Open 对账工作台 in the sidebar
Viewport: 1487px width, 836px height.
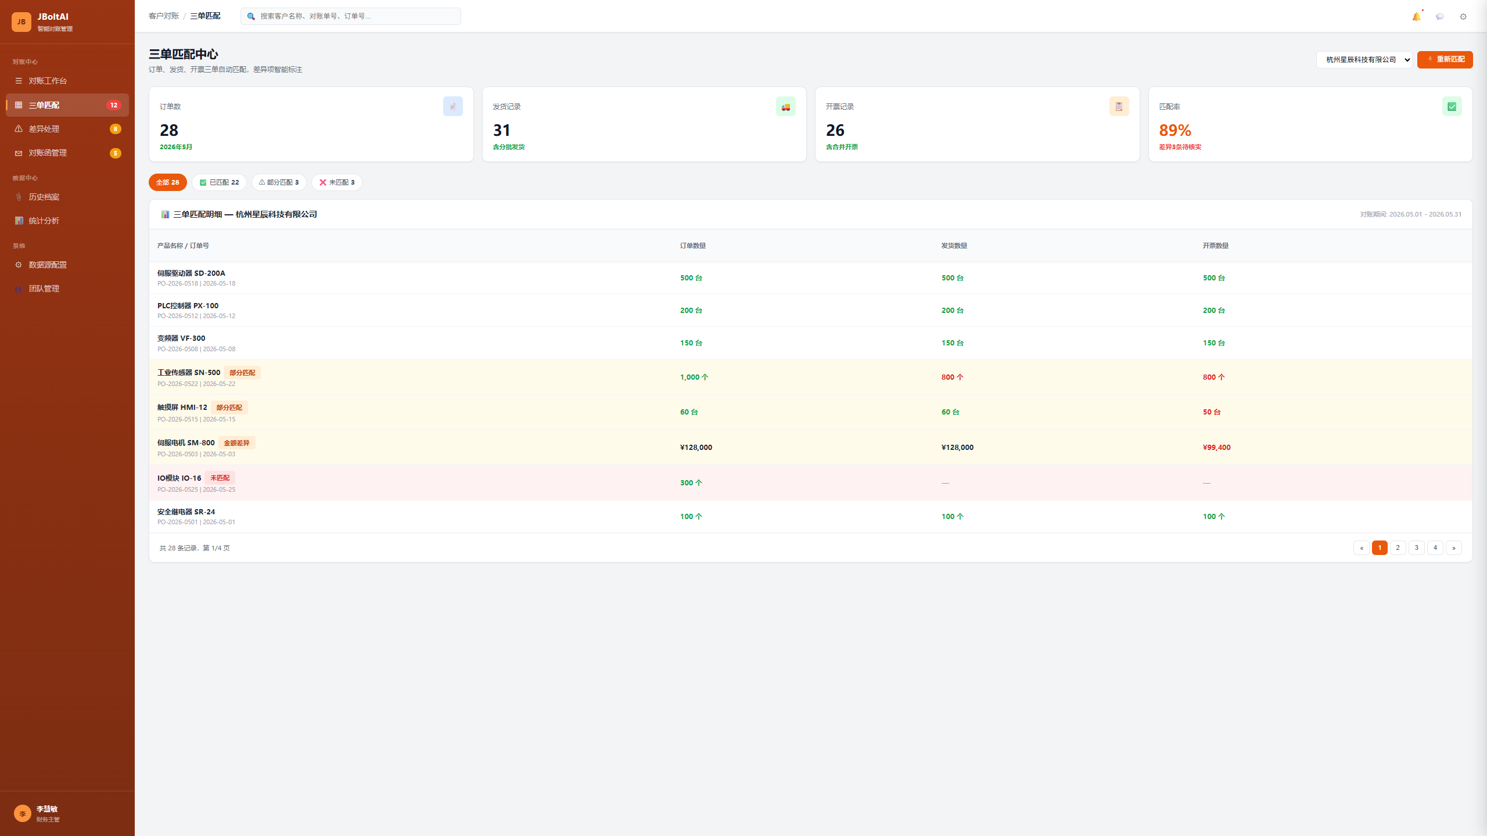pos(67,81)
